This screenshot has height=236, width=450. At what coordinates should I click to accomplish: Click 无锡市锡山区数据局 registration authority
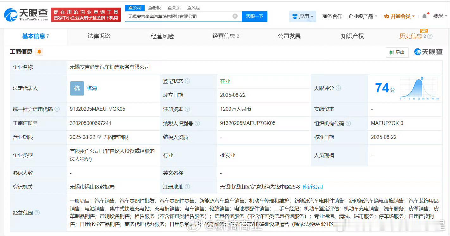pos(92,187)
